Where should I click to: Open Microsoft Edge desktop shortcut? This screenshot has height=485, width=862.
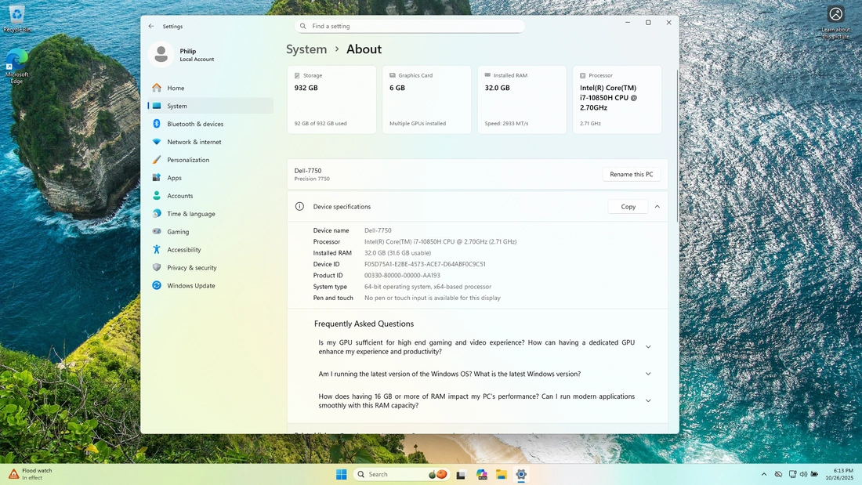[x=16, y=64]
